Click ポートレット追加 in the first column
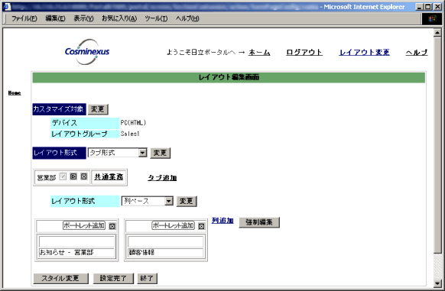 point(84,226)
